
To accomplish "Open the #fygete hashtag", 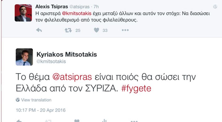I will tap(135, 89).
